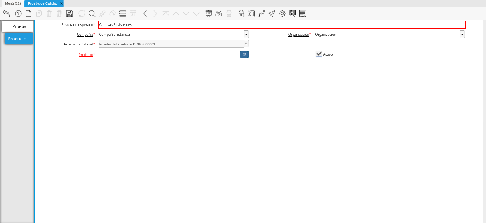Expand the Prueba de Calidad dropdown arrow
Screen dimensions: 486x223
246,44
